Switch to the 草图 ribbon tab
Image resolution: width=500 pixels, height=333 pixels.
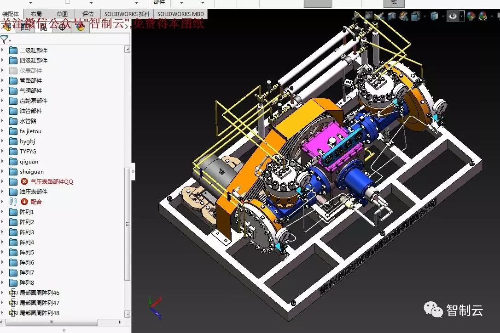pos(62,14)
